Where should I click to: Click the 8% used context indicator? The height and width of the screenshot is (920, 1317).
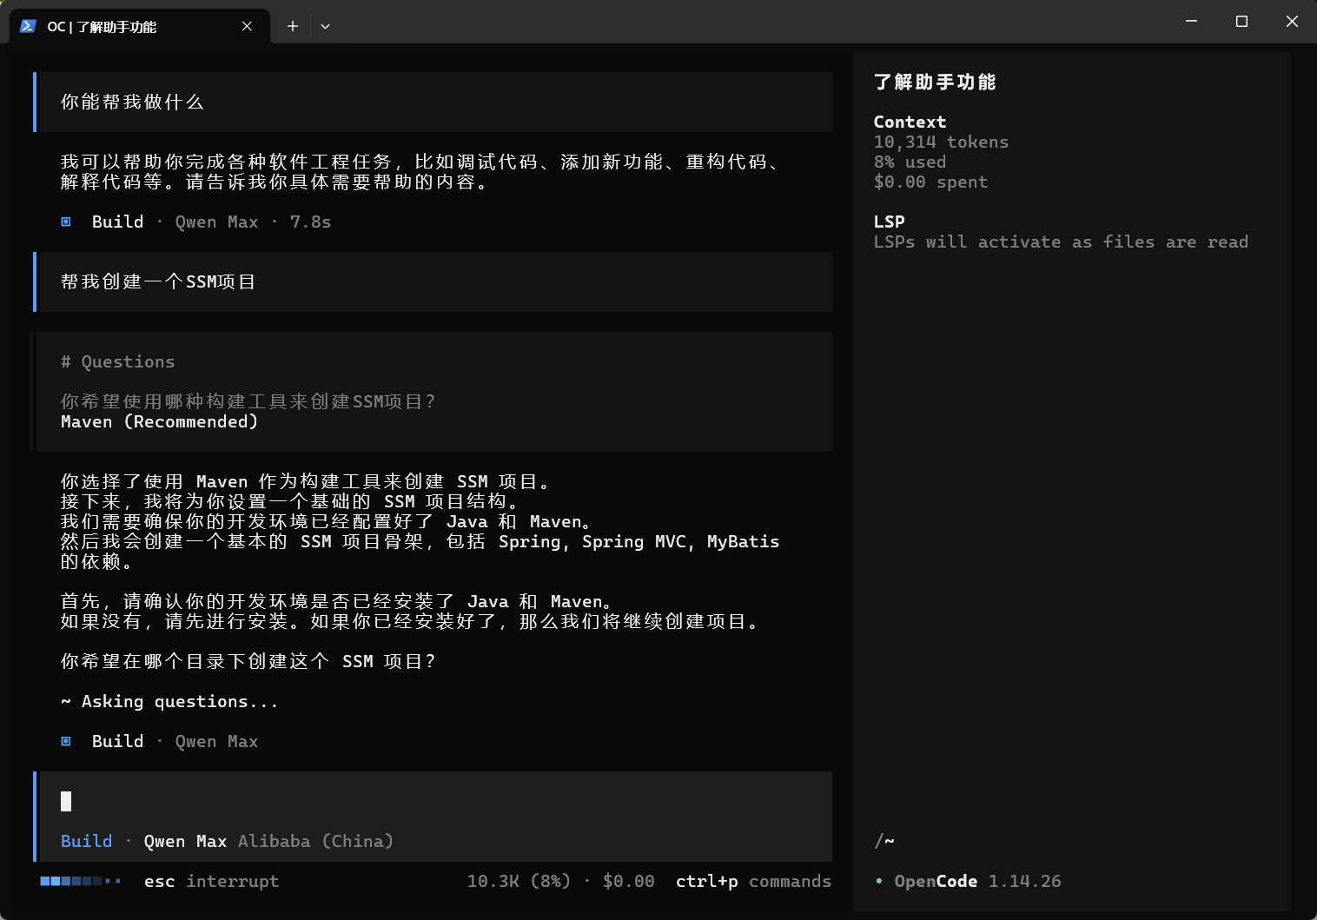click(910, 162)
